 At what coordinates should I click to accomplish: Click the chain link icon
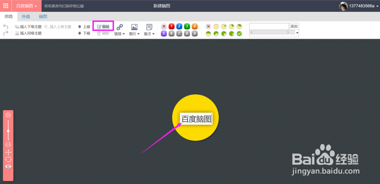point(120,27)
